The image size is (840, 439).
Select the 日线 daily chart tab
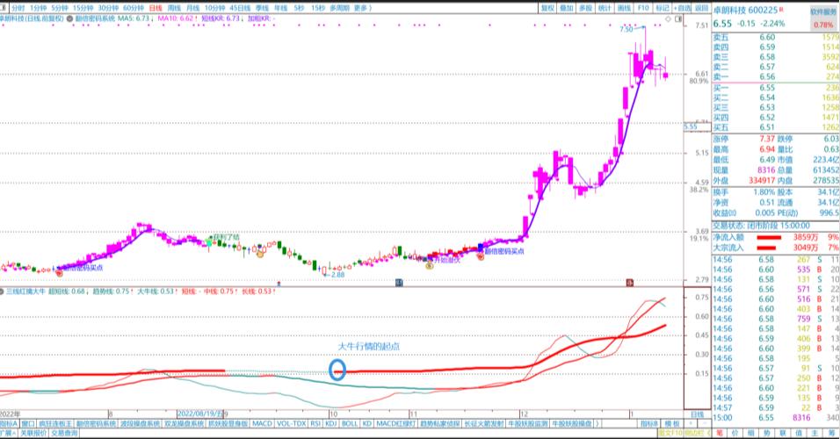coord(156,8)
